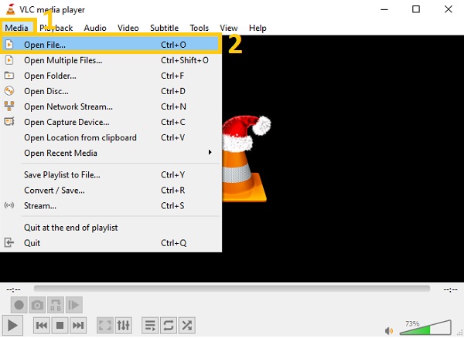Image resolution: width=464 pixels, height=338 pixels.
Task: Toggle the loop mode button
Action: tap(169, 326)
